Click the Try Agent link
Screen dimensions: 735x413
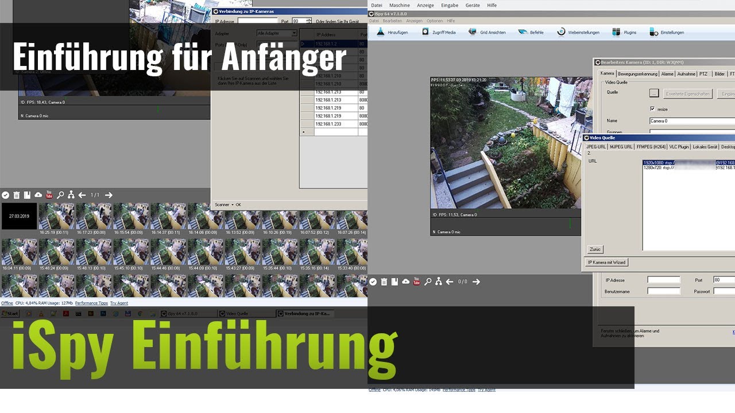pyautogui.click(x=119, y=303)
